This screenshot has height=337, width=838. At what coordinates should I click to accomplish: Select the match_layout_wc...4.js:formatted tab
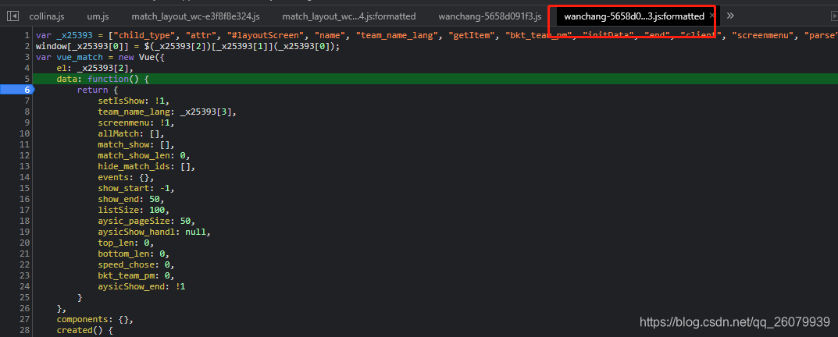pyautogui.click(x=348, y=16)
